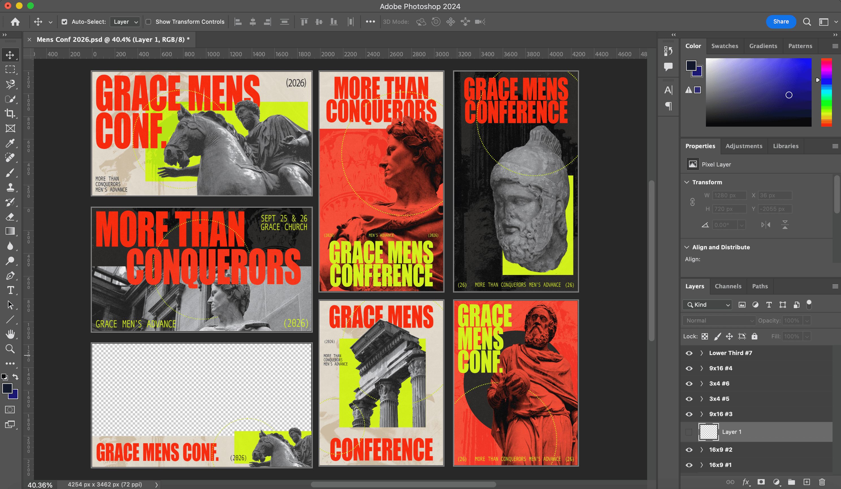Add a layer style (fx) button
The image size is (841, 489).
point(746,482)
